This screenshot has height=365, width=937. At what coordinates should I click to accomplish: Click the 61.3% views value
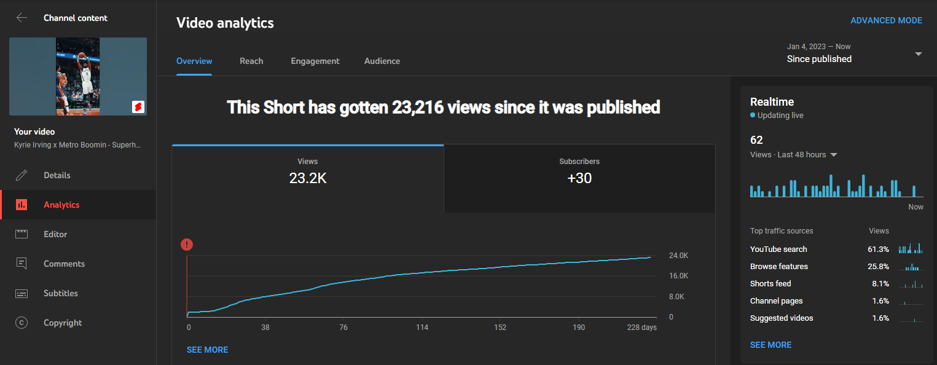click(x=878, y=249)
